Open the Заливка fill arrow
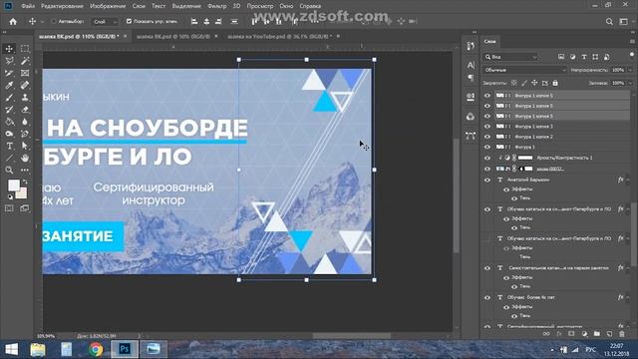 tap(630, 83)
